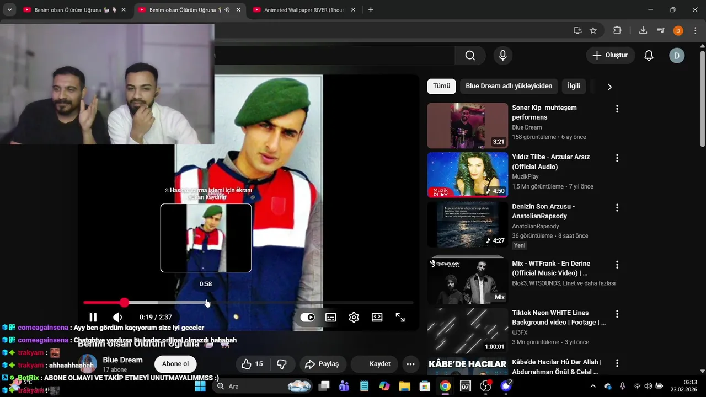706x397 pixels.
Task: Show more filter chips with the right chevron
Action: 609,87
